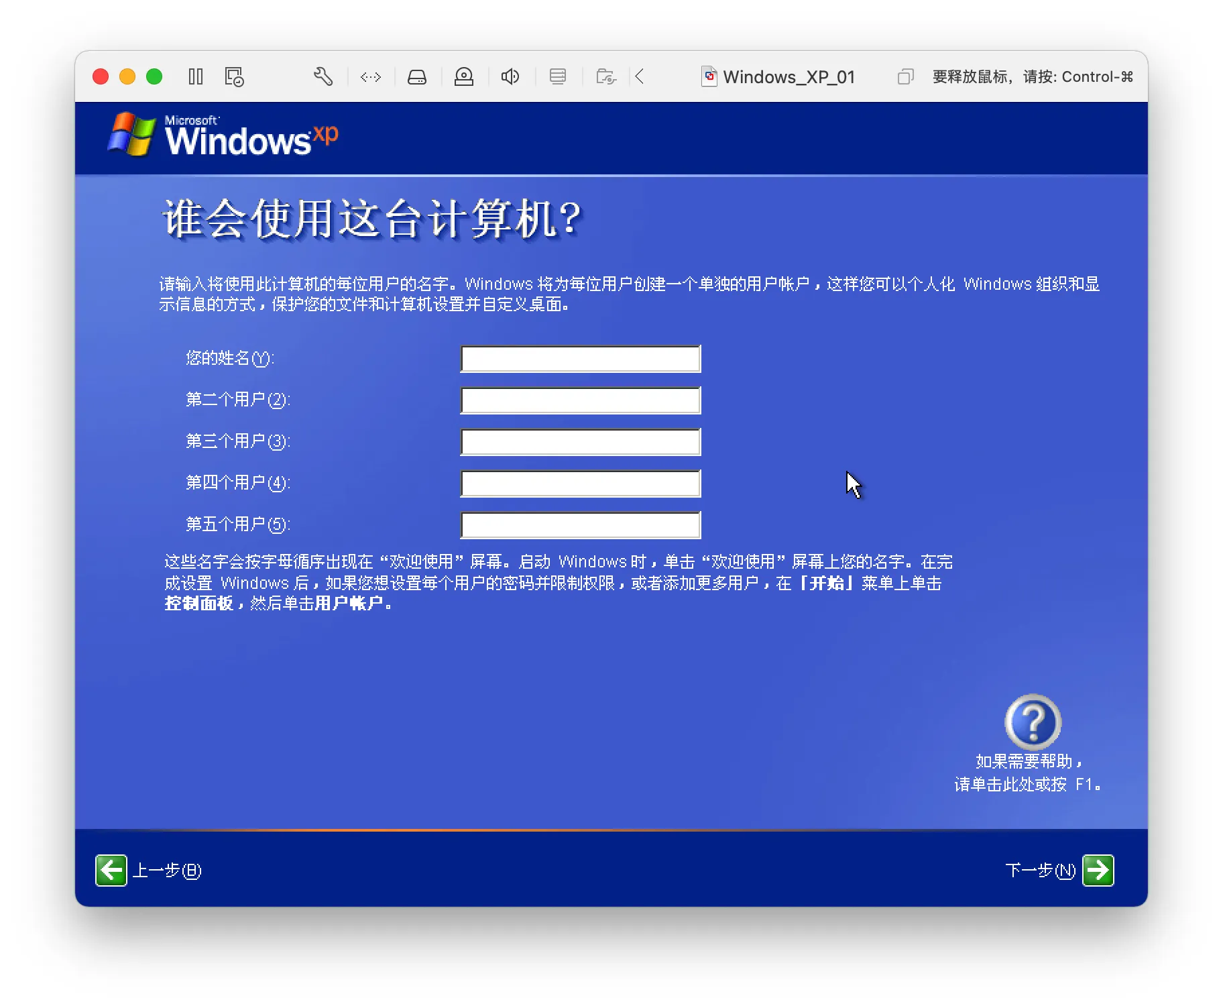Click the double-arrow network icon in toolbar
Screen dimensions: 1223x1006
click(x=371, y=77)
